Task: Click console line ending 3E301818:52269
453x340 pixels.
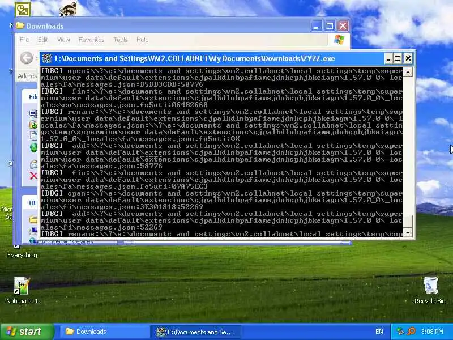Action: pyautogui.click(x=122, y=207)
